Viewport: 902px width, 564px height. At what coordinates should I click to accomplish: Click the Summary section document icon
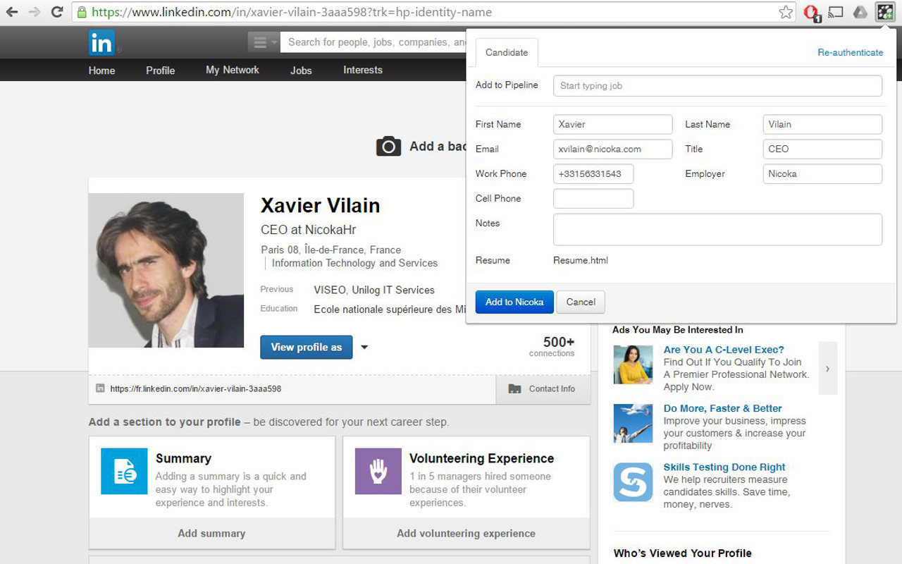124,471
